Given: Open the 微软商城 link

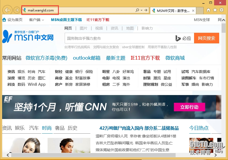Looking at the screenshot, I should point(175,58).
